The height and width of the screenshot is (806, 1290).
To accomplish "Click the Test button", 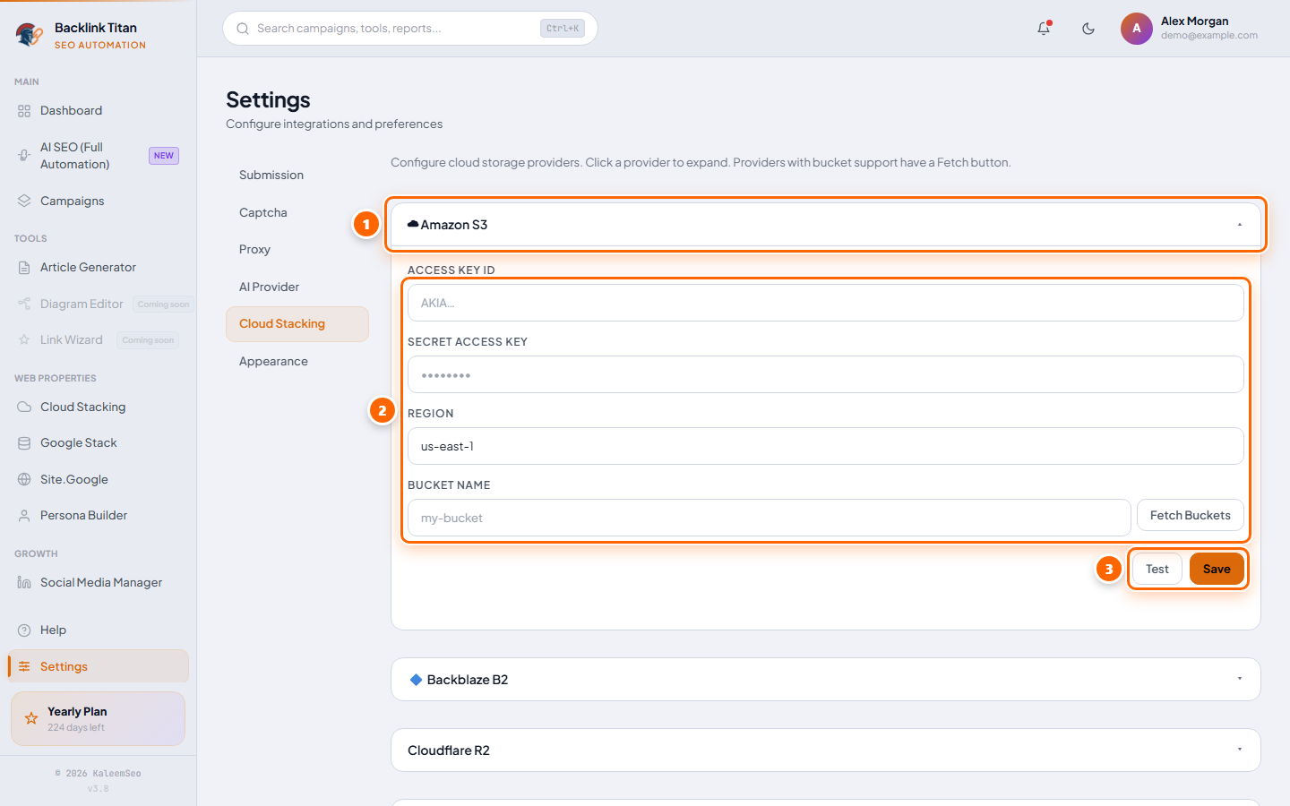I will [x=1157, y=569].
